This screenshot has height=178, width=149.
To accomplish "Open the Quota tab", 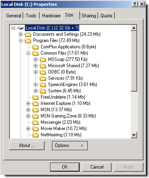I will 106,16.
